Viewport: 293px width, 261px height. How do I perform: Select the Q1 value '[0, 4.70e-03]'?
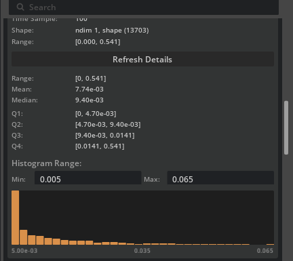click(96, 113)
